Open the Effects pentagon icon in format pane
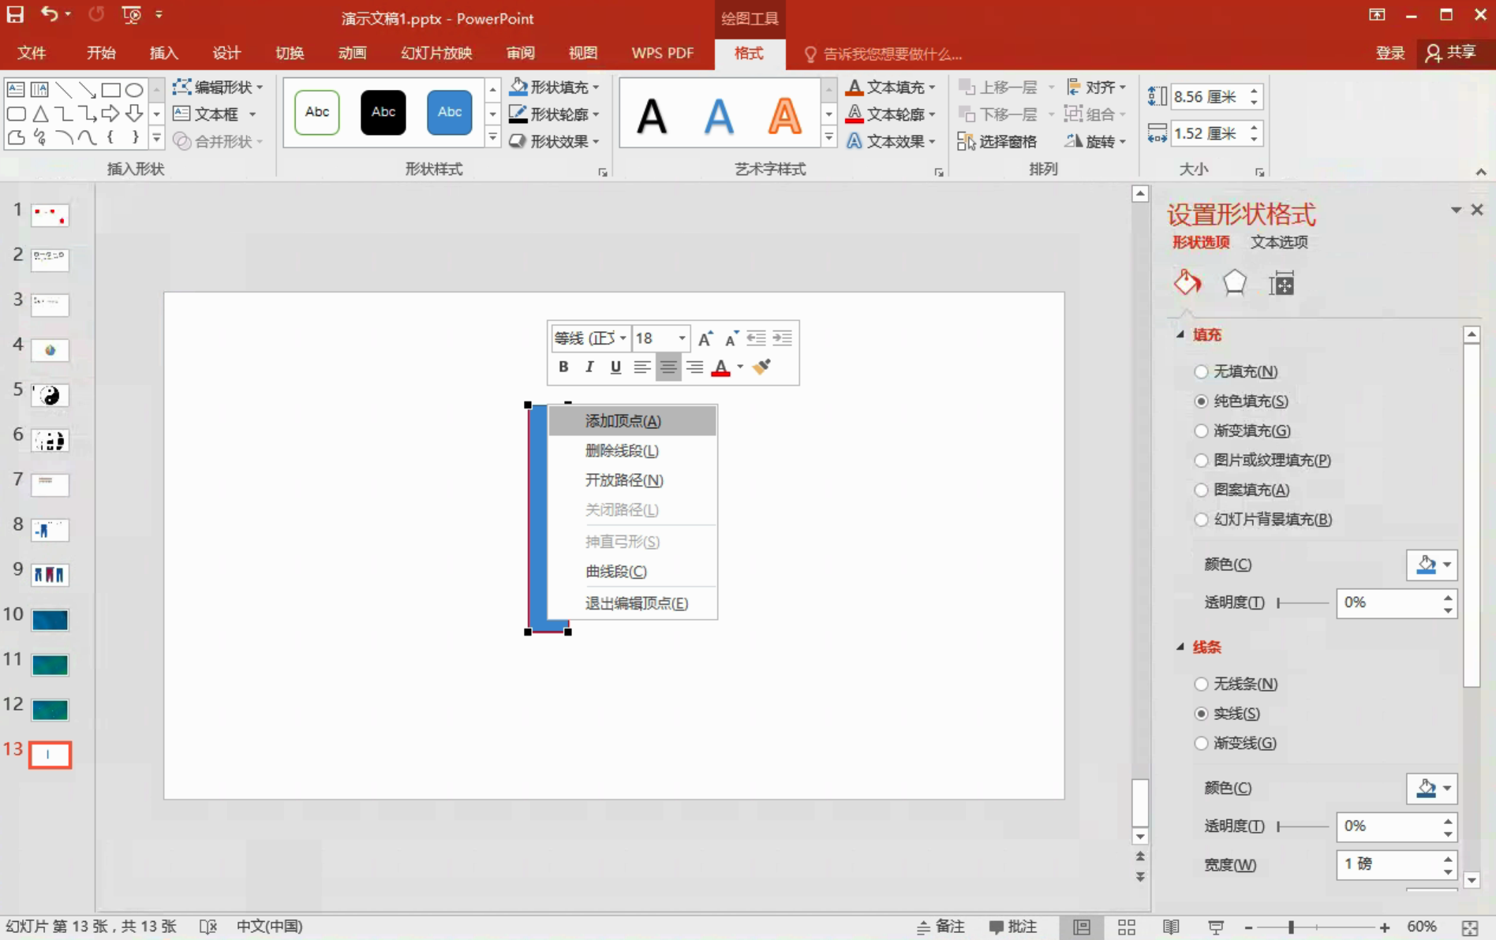 click(x=1234, y=282)
